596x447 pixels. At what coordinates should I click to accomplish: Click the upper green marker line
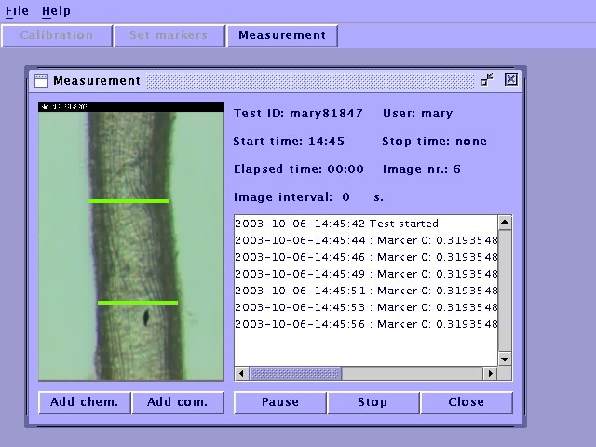coord(129,201)
